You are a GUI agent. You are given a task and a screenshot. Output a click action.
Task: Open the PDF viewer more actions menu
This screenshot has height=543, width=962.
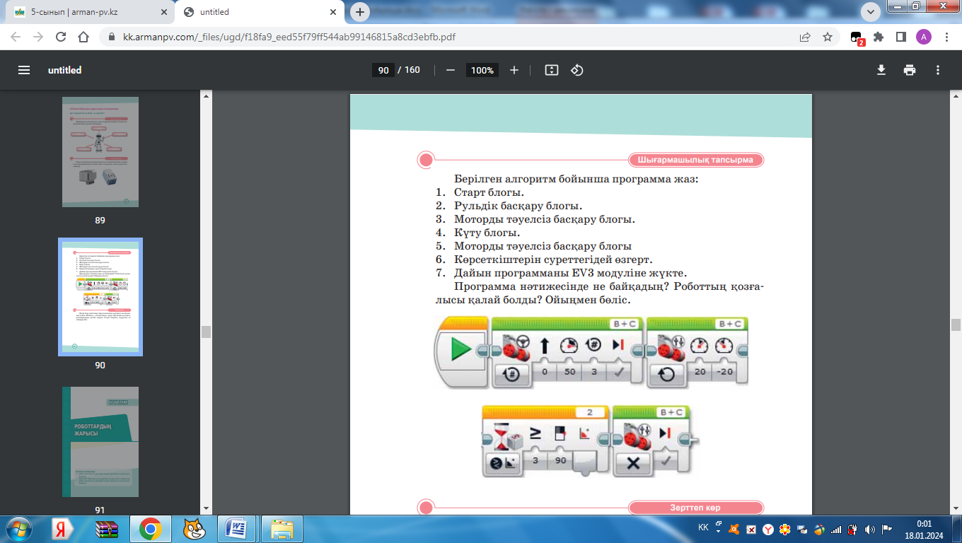pos(938,70)
